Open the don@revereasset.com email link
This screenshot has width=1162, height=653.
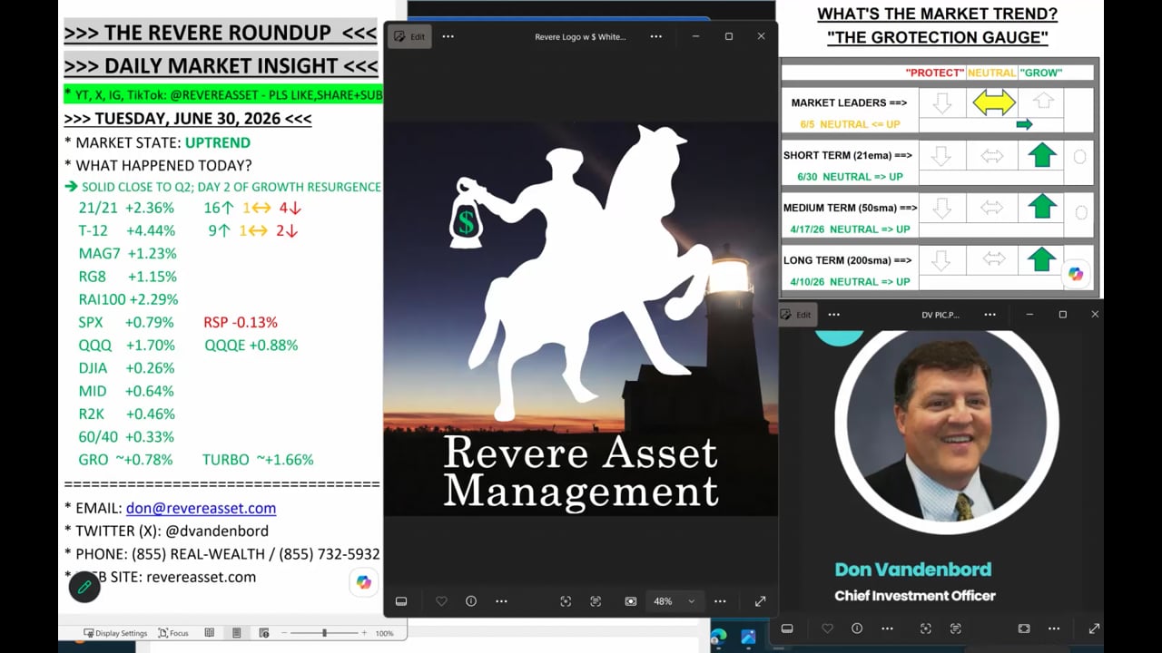pyautogui.click(x=201, y=508)
